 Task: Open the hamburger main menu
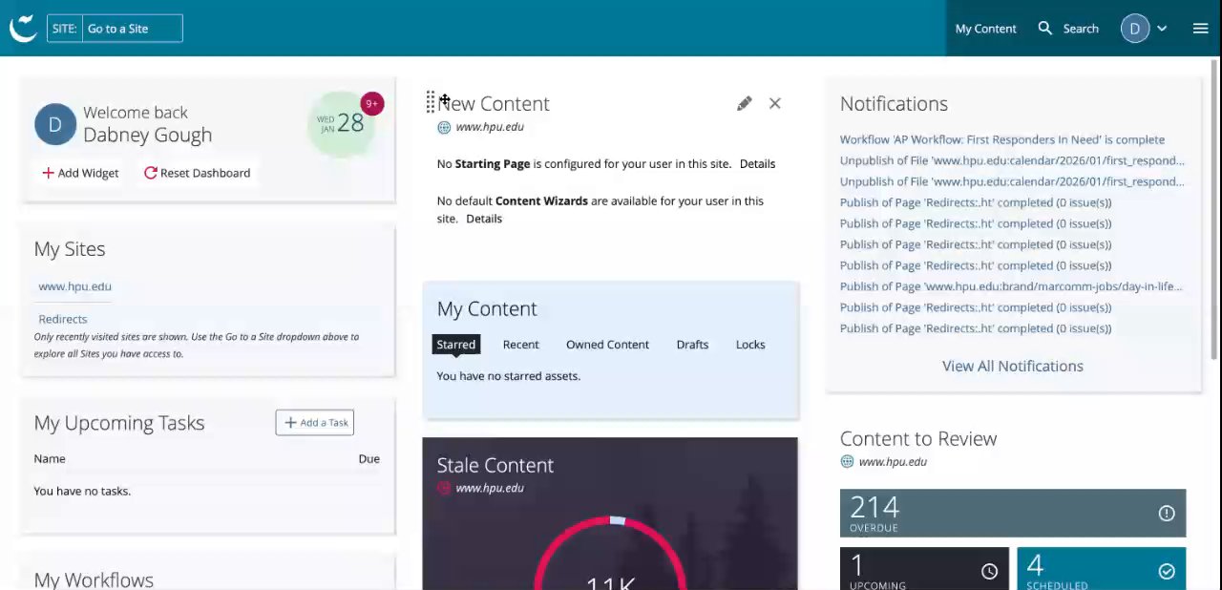click(x=1200, y=29)
